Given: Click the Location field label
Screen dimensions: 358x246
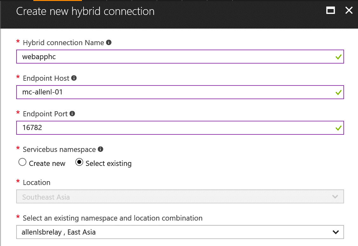Looking at the screenshot, I should point(37,182).
